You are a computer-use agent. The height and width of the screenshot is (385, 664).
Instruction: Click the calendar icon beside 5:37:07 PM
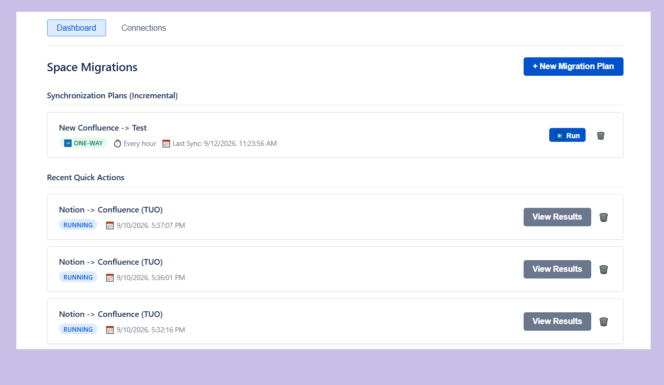(x=110, y=225)
